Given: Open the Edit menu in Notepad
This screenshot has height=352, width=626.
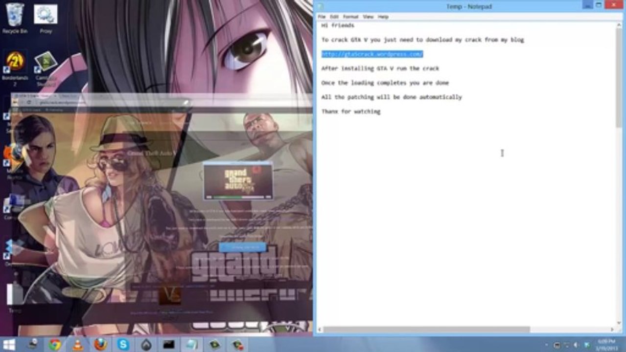Looking at the screenshot, I should click(x=334, y=17).
